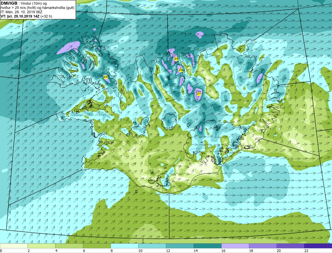Click the 12–14 m/s teal legend swatch

pyautogui.click(x=180, y=246)
